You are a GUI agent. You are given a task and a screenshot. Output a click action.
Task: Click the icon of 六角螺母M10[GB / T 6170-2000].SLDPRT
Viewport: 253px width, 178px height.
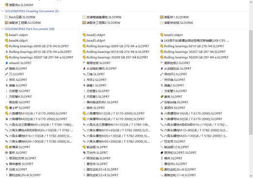pos(6,113)
